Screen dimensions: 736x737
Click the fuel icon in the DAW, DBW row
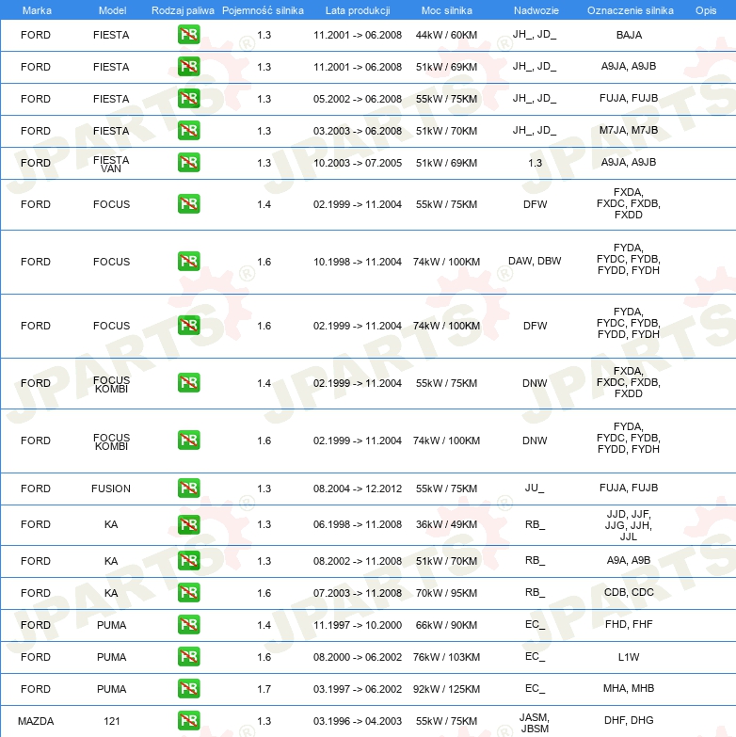[x=189, y=262]
